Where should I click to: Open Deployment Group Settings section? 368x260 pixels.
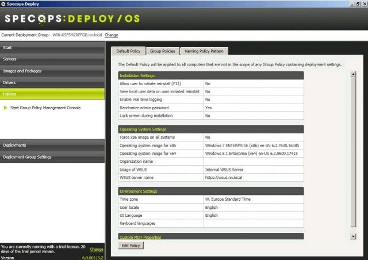(x=52, y=157)
